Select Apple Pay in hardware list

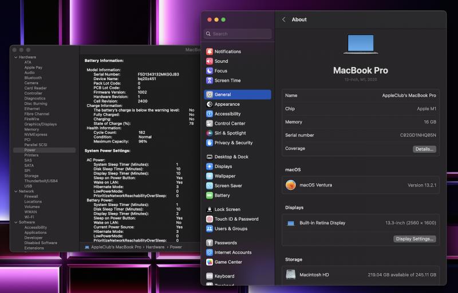tap(33, 68)
